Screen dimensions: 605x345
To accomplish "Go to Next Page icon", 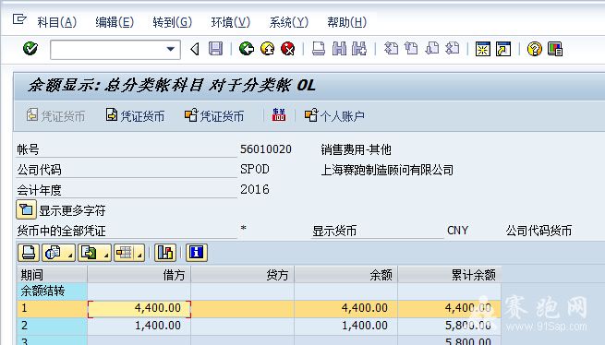I will (x=431, y=49).
